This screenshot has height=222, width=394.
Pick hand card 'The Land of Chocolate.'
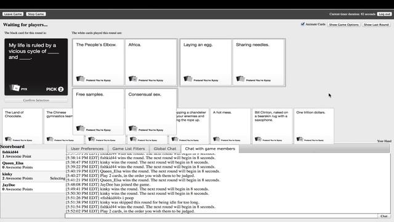[x=22, y=126]
